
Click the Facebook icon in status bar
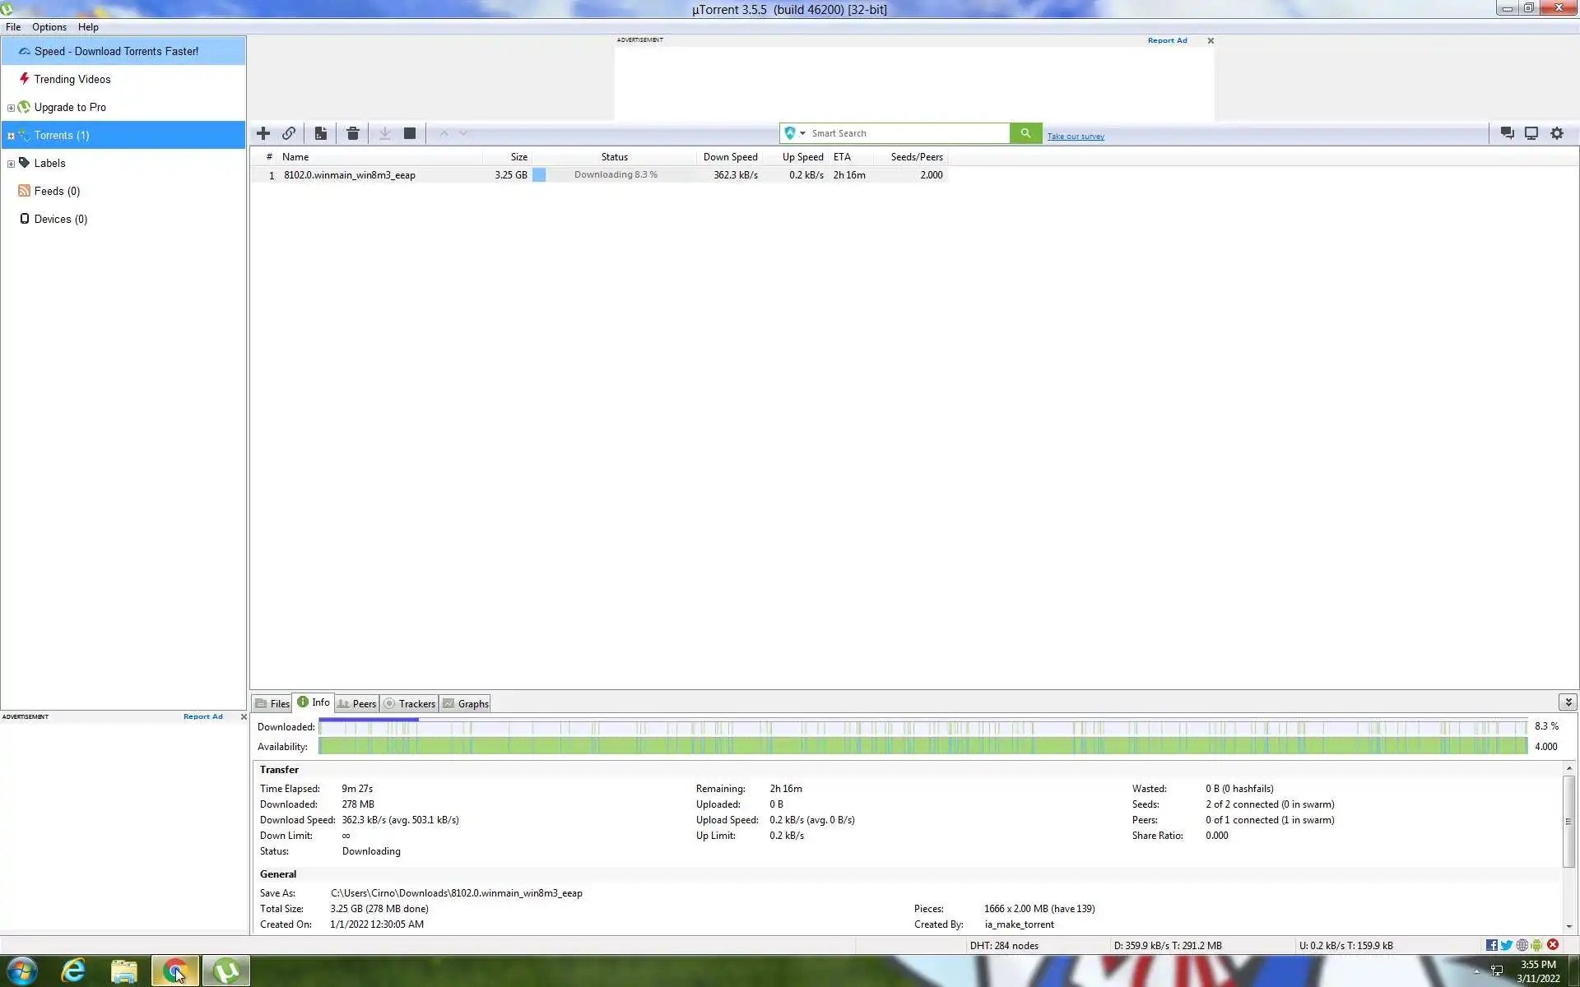[x=1491, y=945]
